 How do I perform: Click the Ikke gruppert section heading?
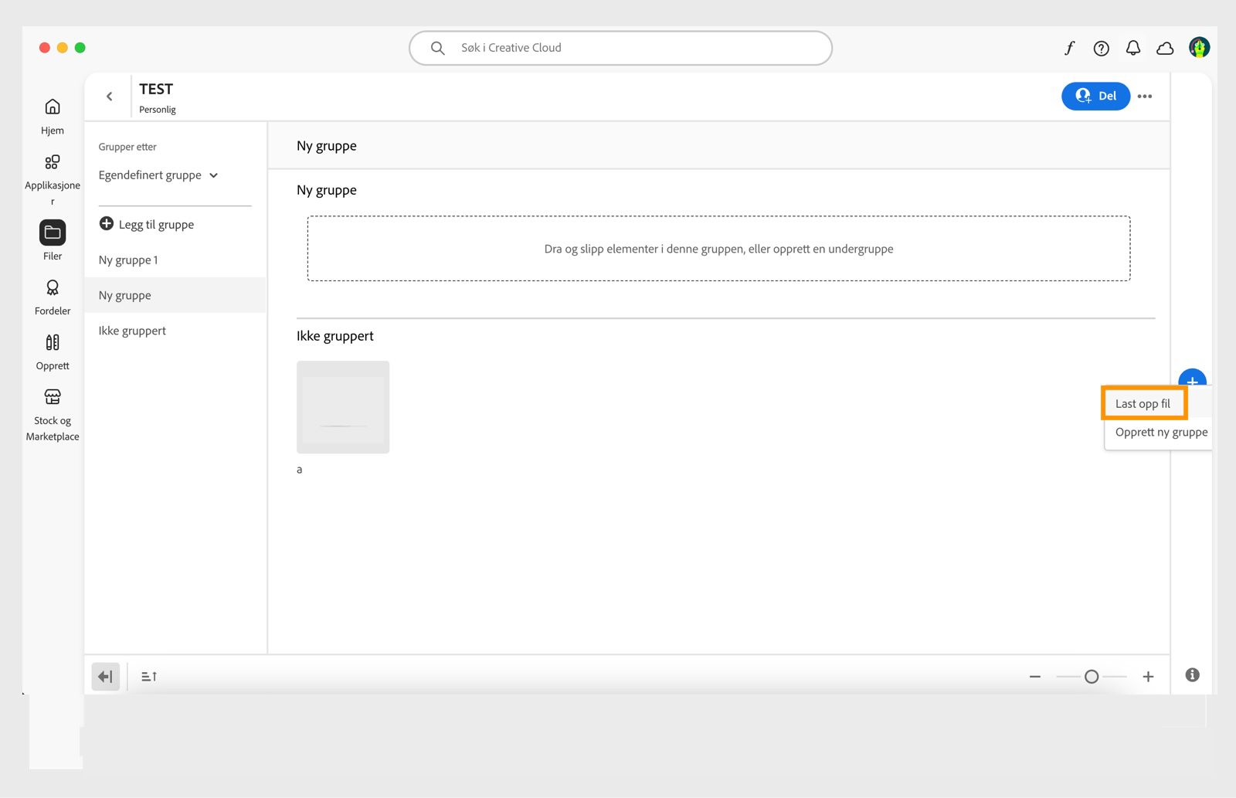[x=335, y=336]
